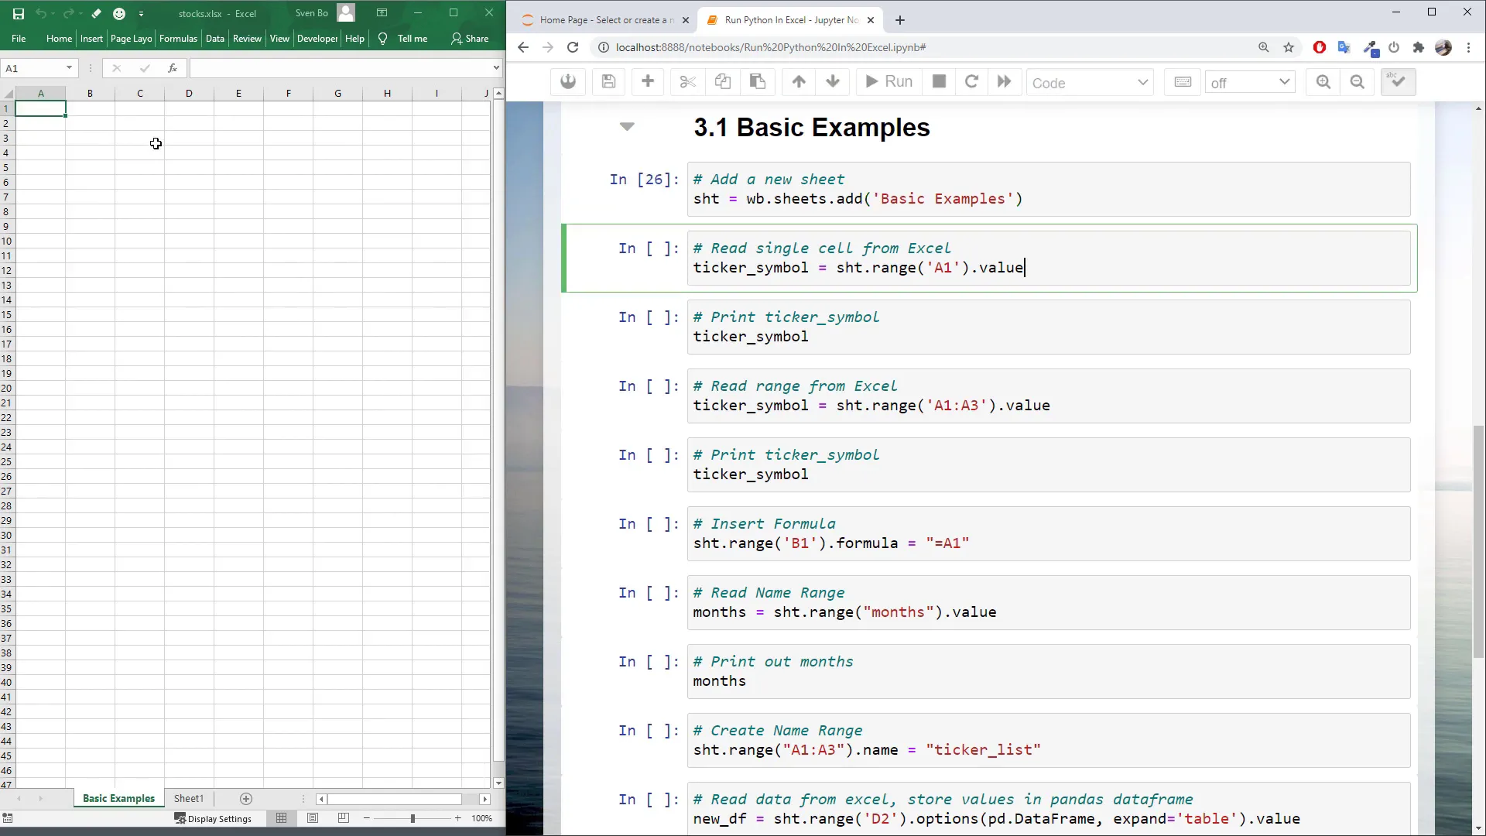Image resolution: width=1486 pixels, height=836 pixels.
Task: Insert a new cell with the plus icon
Action: pyautogui.click(x=647, y=82)
